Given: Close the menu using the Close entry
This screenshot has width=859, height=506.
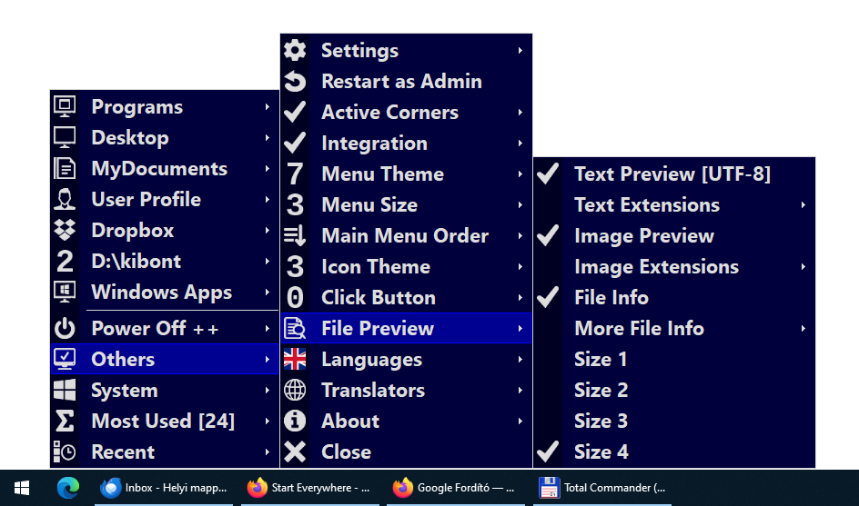Looking at the screenshot, I should click(346, 452).
